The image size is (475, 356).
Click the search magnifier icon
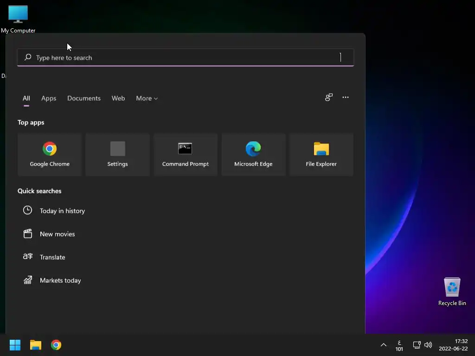coord(28,57)
